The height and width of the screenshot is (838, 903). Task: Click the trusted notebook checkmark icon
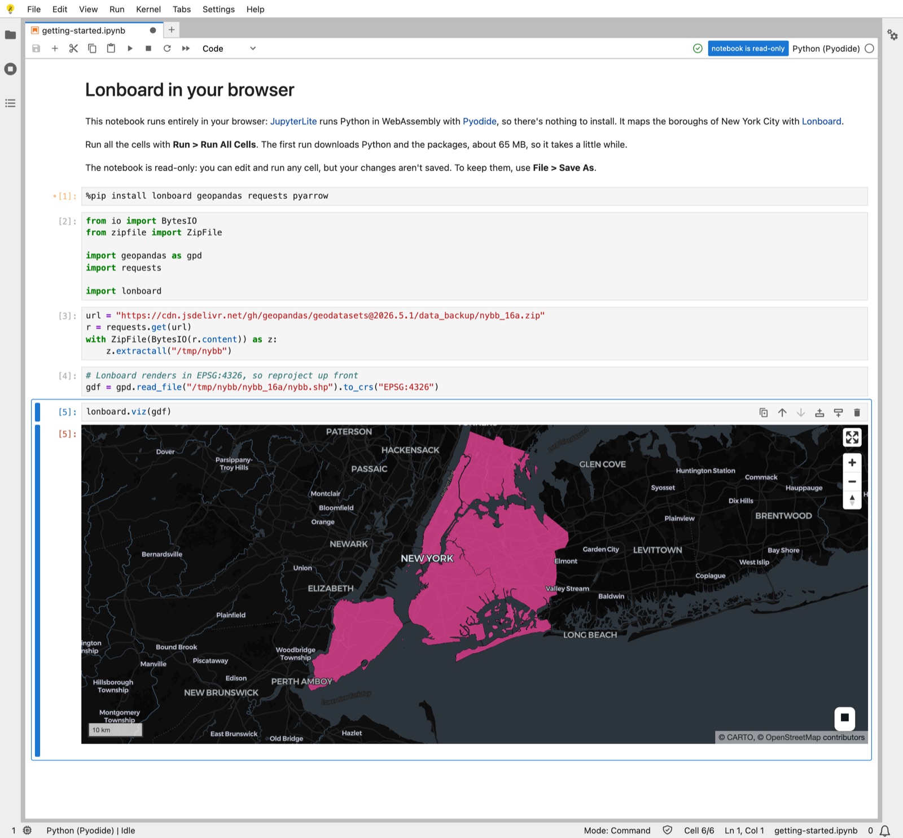[698, 49]
